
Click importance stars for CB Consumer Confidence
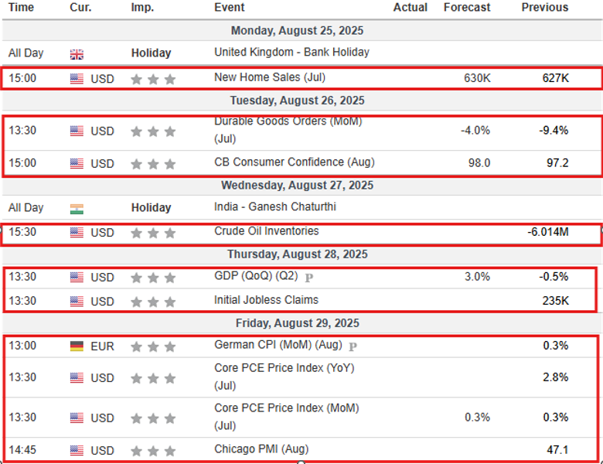[x=153, y=164]
